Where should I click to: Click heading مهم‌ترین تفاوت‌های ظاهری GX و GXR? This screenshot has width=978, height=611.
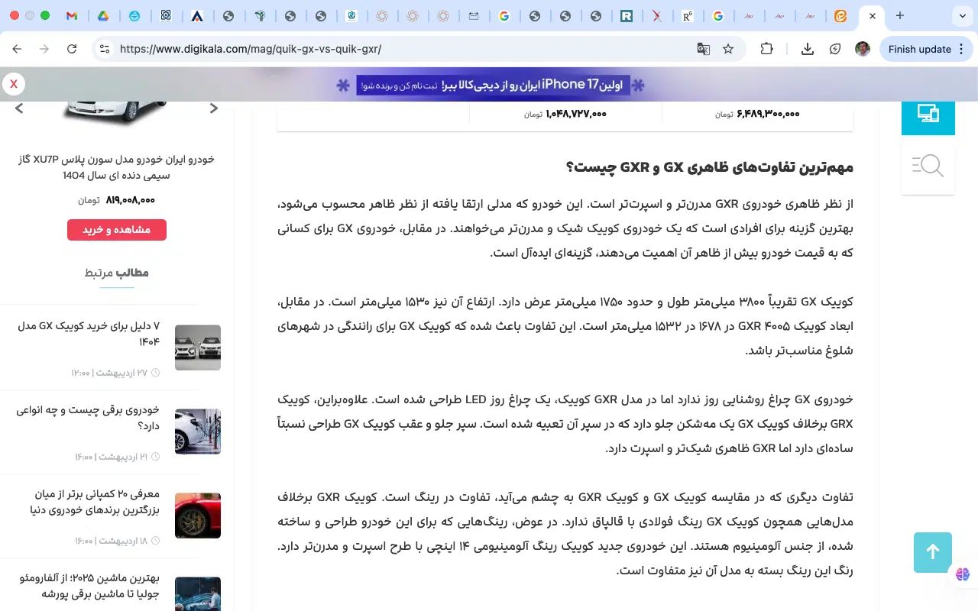(x=710, y=167)
